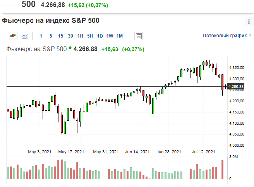Click the Jun 14, 2021 date label
The height and width of the screenshot is (187, 254).
(x=137, y=152)
